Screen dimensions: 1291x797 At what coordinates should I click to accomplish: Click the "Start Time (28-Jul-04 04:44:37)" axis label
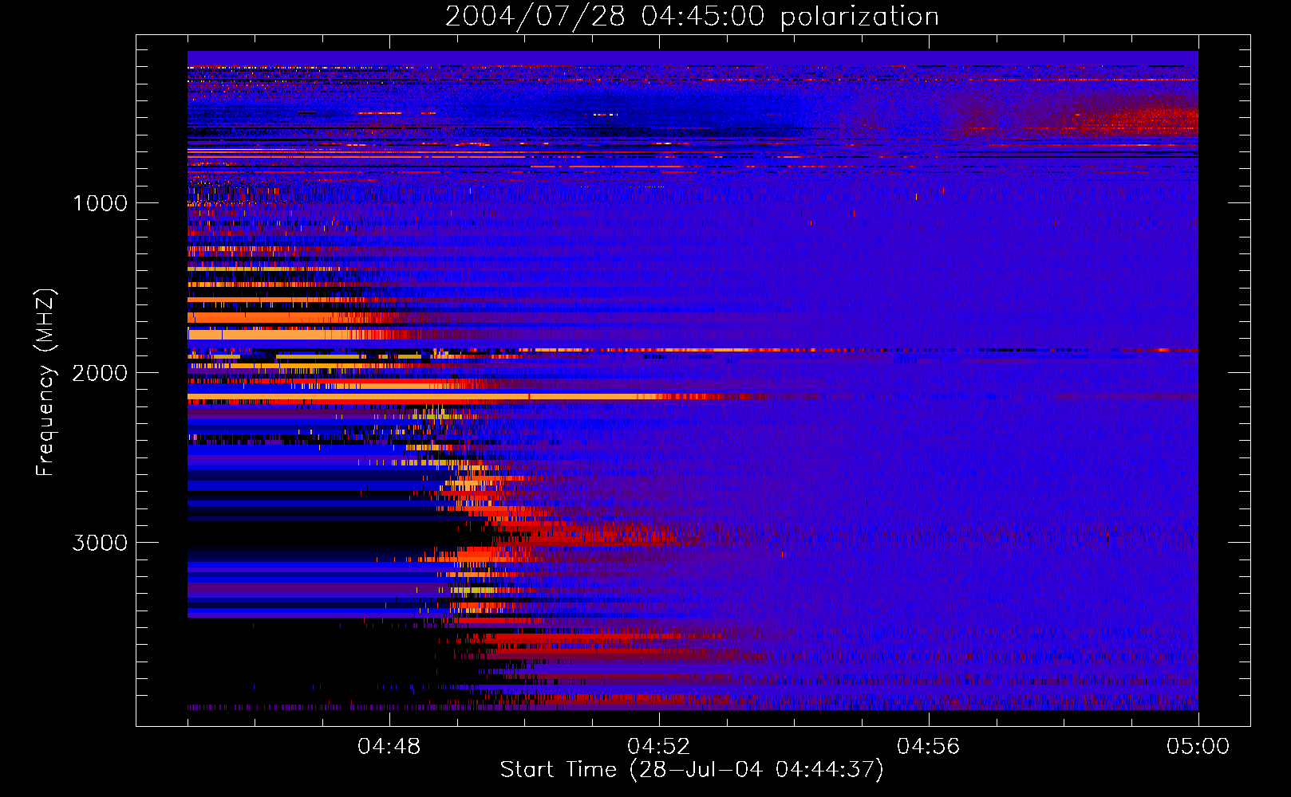692,770
